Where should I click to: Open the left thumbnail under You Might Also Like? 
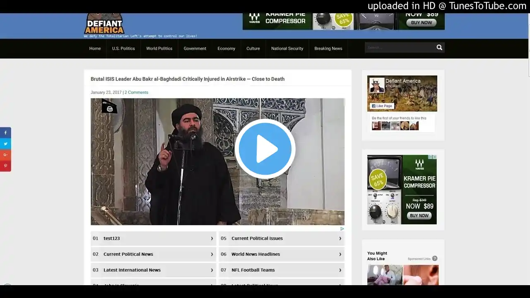(385, 275)
